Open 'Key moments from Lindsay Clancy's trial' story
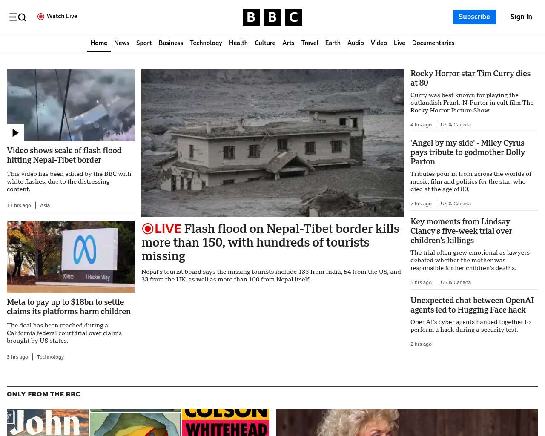 (461, 231)
